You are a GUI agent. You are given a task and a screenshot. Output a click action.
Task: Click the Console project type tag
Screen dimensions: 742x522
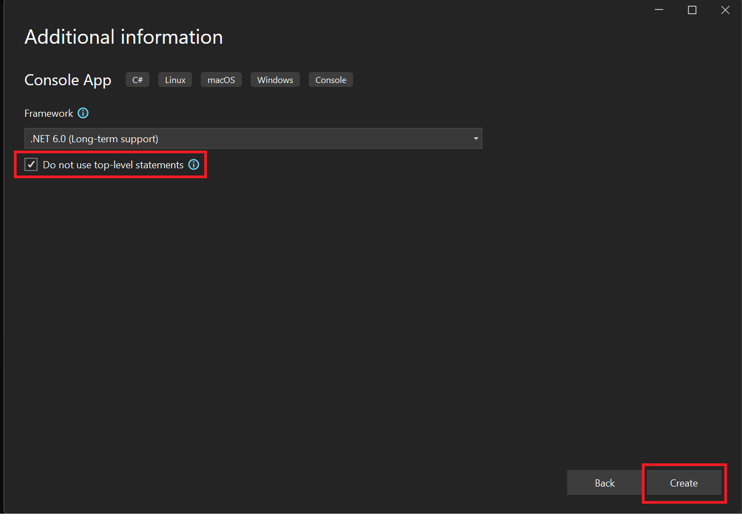330,79
